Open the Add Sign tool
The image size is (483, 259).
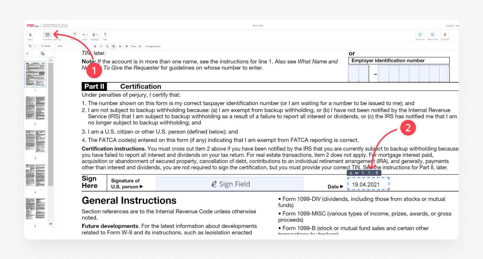(58, 35)
